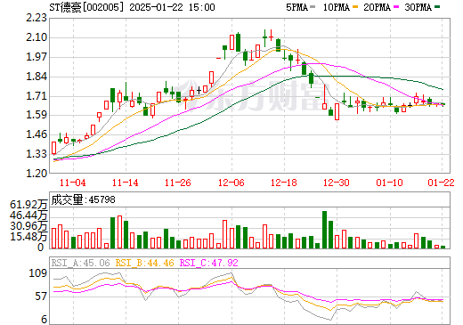
Task: Click the RSI_B:44.46 indicator label
Action: [144, 263]
